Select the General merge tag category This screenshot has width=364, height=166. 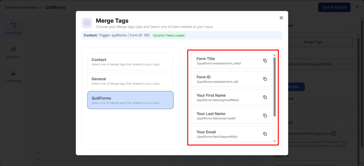click(x=130, y=81)
